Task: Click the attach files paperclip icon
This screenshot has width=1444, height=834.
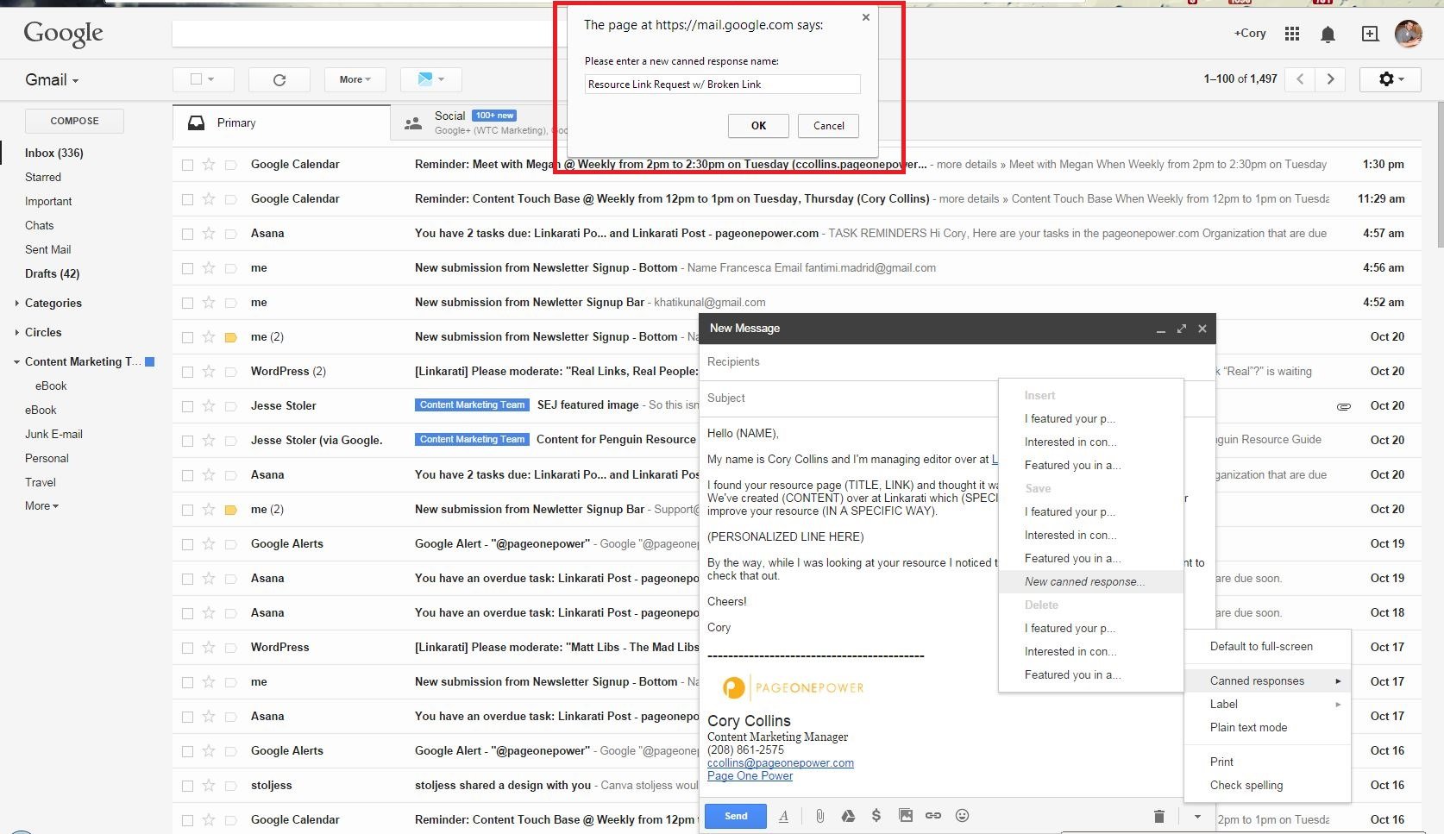Action: [x=819, y=816]
